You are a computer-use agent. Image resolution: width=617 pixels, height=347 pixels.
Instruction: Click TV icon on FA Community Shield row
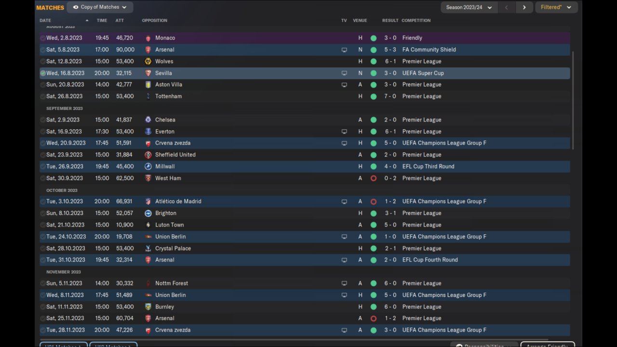pos(344,50)
